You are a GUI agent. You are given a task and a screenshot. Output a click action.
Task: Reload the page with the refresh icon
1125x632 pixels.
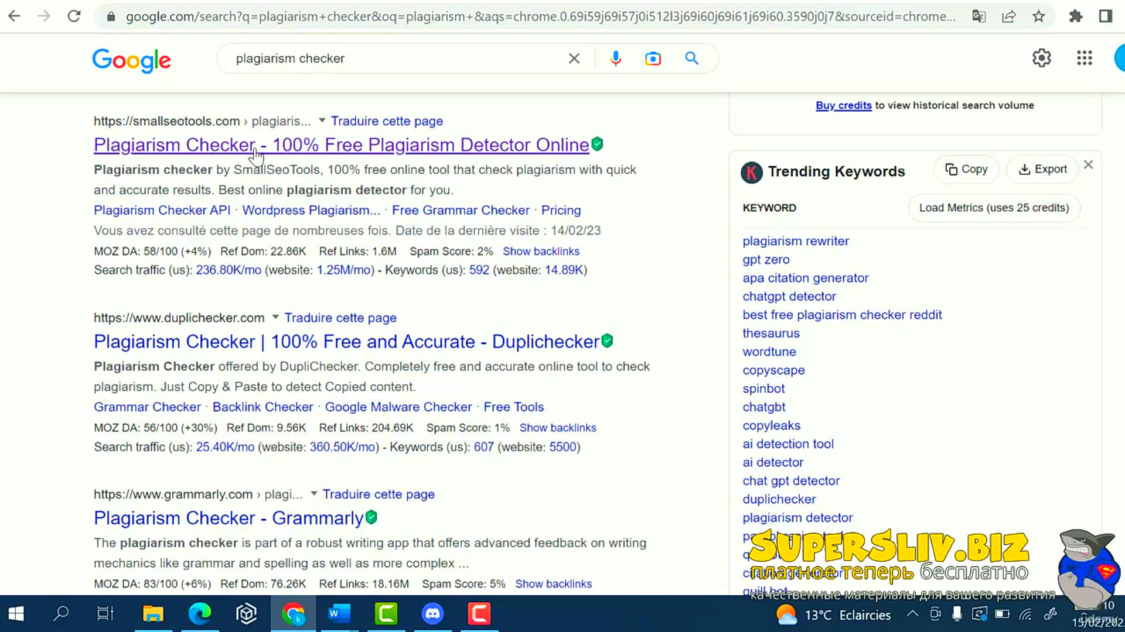[74, 16]
